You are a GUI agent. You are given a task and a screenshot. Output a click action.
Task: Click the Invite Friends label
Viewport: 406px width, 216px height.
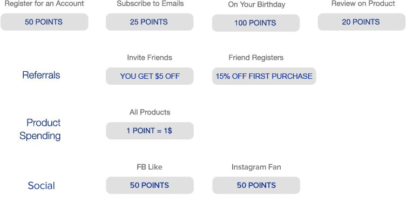pyautogui.click(x=150, y=58)
